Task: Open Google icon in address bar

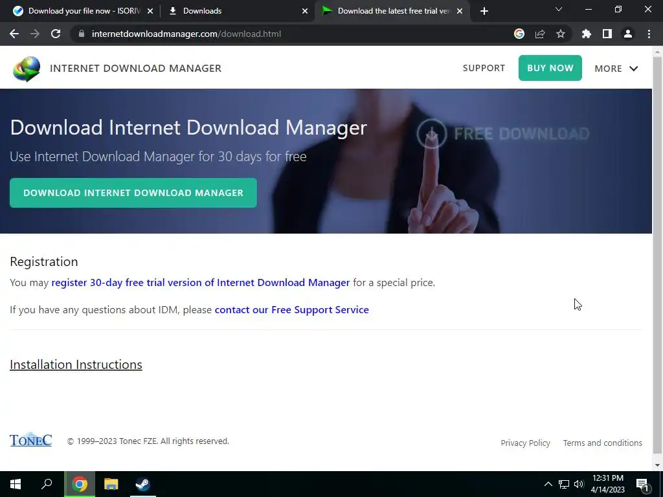Action: click(519, 34)
